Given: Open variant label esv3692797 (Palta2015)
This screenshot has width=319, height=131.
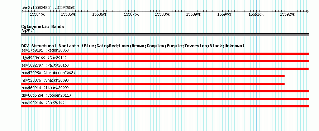Looking at the screenshot, I should tap(45, 65).
